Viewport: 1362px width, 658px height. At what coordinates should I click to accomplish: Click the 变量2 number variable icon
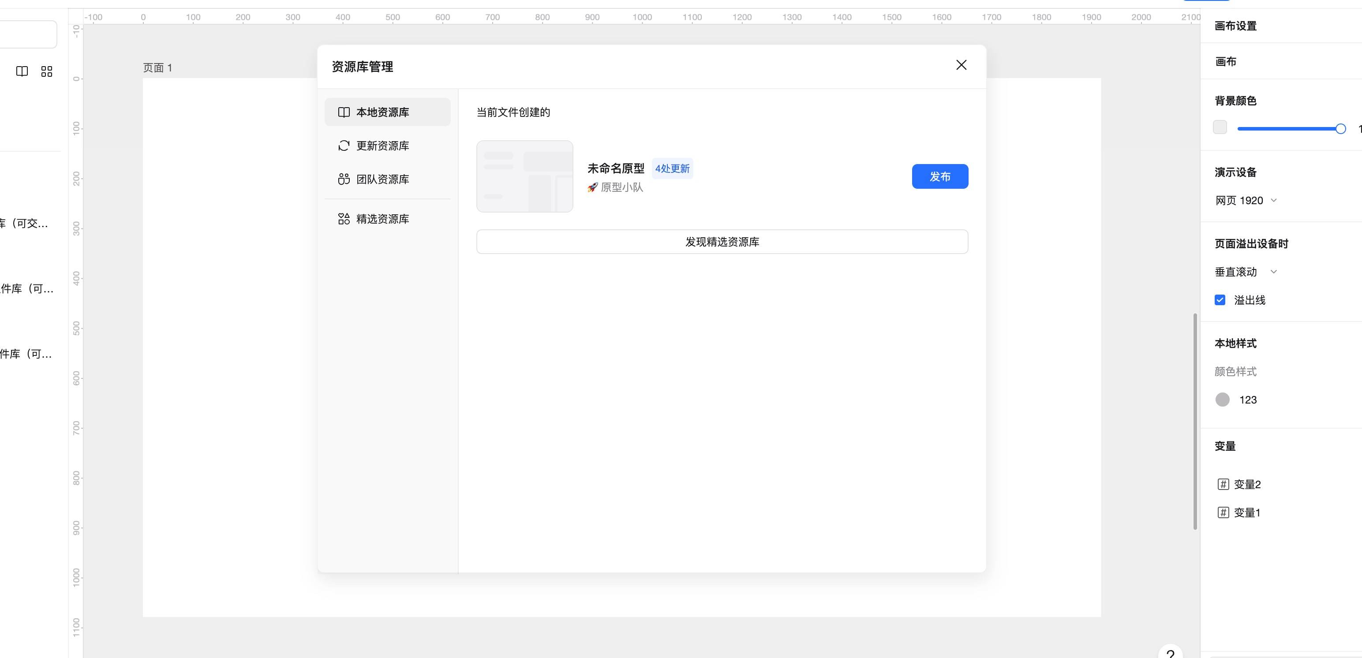1223,484
